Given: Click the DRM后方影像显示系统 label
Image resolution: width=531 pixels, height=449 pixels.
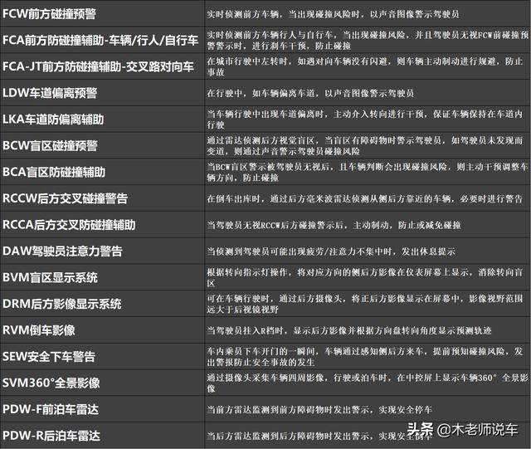Looking at the screenshot, I should tap(62, 304).
